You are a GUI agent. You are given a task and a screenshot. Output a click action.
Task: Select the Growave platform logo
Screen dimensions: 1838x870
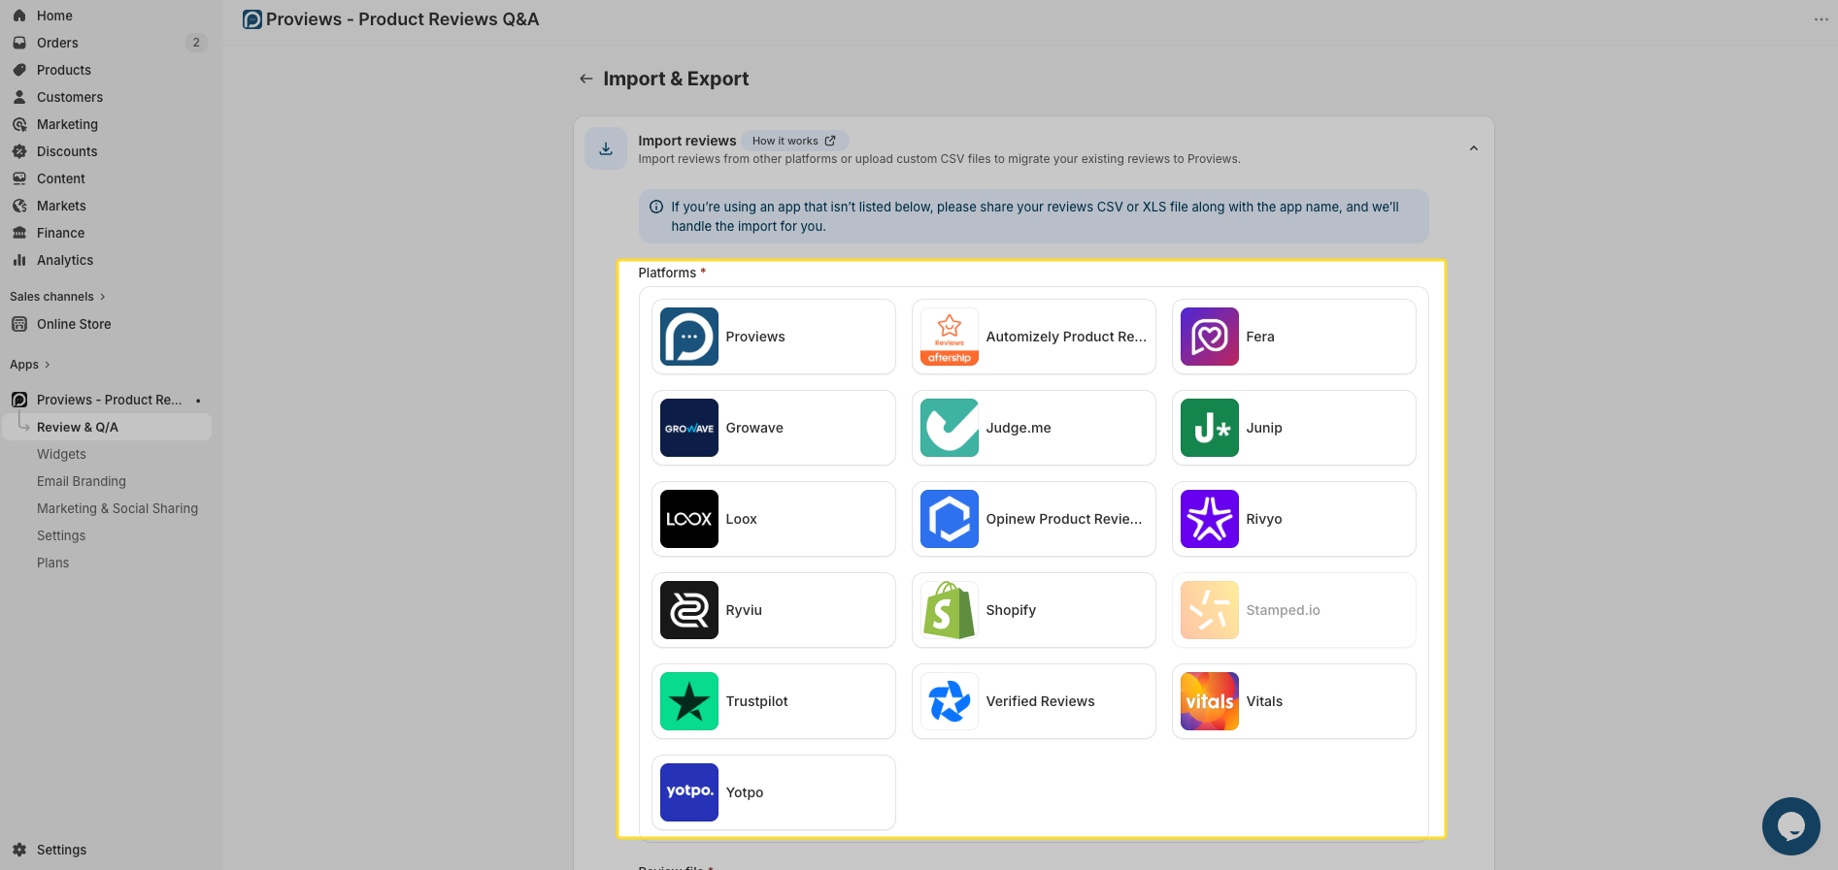pos(689,428)
